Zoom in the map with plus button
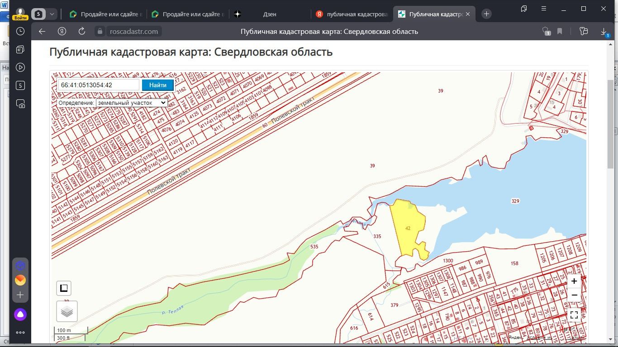Viewport: 618px width, 347px height. tap(574, 281)
